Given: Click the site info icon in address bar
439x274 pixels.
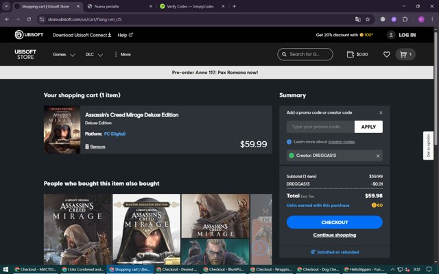Looking at the screenshot, I should pyautogui.click(x=42, y=19).
